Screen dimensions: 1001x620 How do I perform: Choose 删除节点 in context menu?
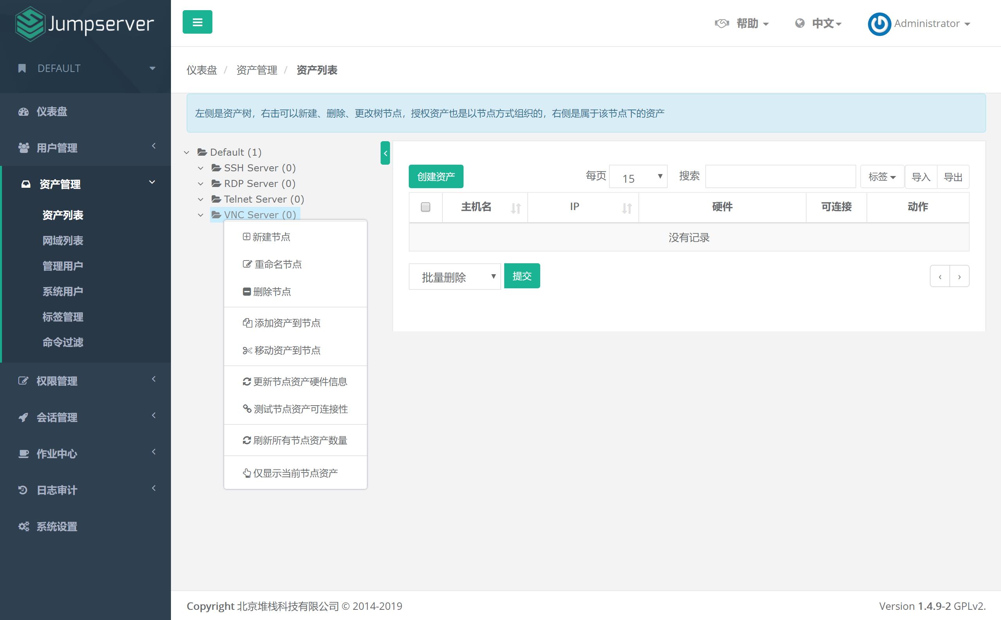point(295,292)
